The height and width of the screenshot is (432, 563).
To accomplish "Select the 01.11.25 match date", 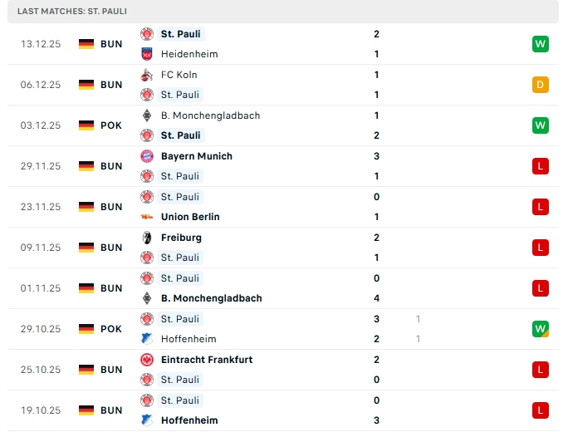I will pos(41,288).
